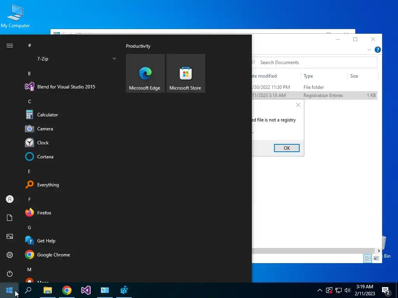Open Blend for Visual Studio 2015

[60, 87]
